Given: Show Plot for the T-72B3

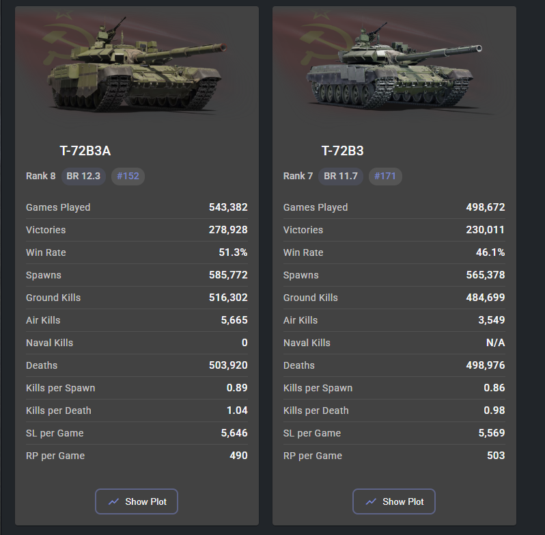Looking at the screenshot, I should pyautogui.click(x=394, y=501).
